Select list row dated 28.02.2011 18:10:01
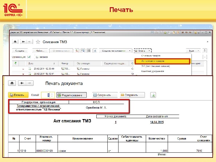 [x=73, y=74]
